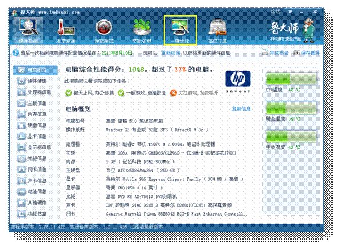Screen dimensions: 344x251
Task: Click the 光驱 value 惠普 DVD刻录机
Action: (141, 196)
